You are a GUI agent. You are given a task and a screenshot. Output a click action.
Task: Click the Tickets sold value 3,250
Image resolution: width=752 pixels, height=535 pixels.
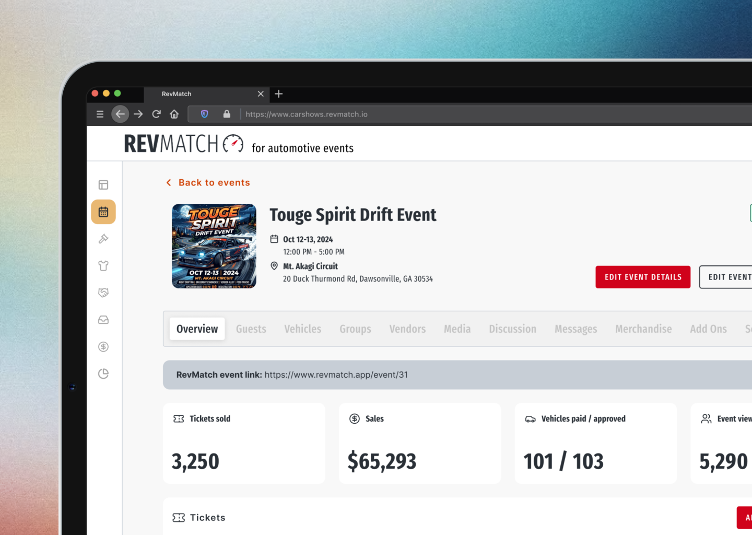coord(195,461)
